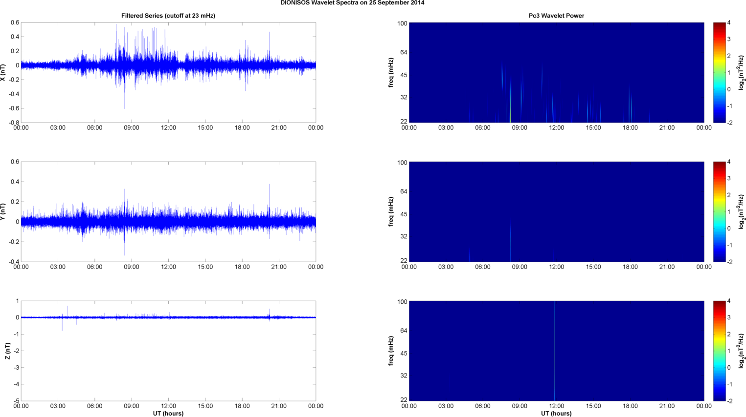Click freq (mHz) label of middle wavelet plot
This screenshot has width=746, height=417.
pyautogui.click(x=391, y=211)
